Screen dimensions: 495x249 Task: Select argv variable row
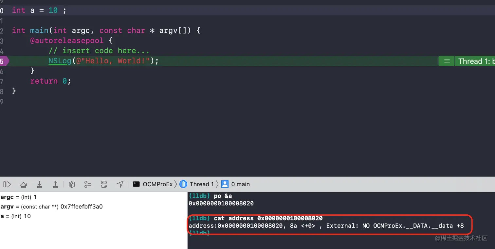click(x=93, y=207)
